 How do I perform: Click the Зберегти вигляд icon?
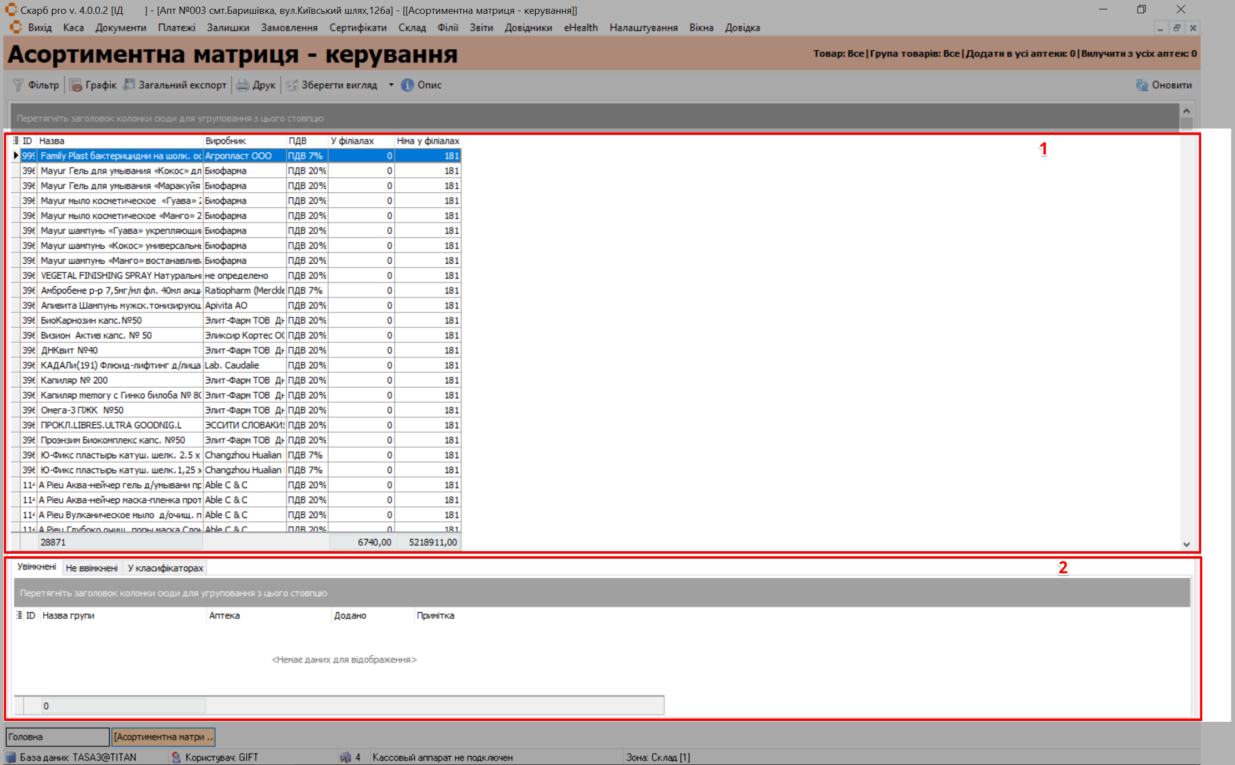click(292, 85)
